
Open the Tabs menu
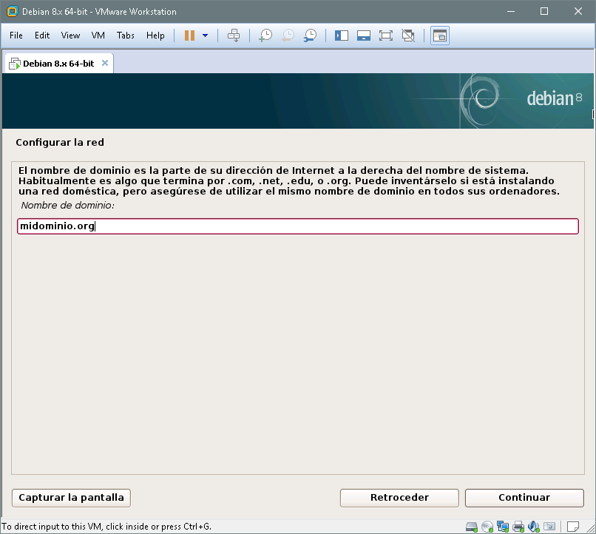126,36
